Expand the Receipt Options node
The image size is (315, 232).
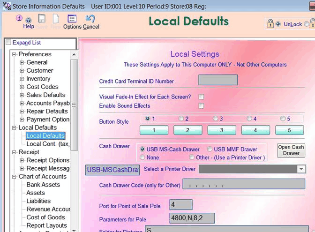(x=22, y=160)
